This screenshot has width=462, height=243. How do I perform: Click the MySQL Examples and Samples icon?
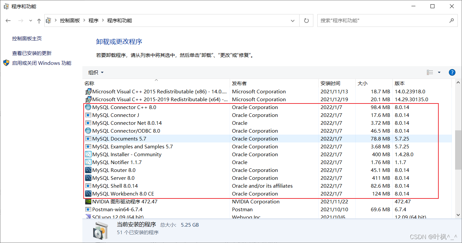(88, 146)
